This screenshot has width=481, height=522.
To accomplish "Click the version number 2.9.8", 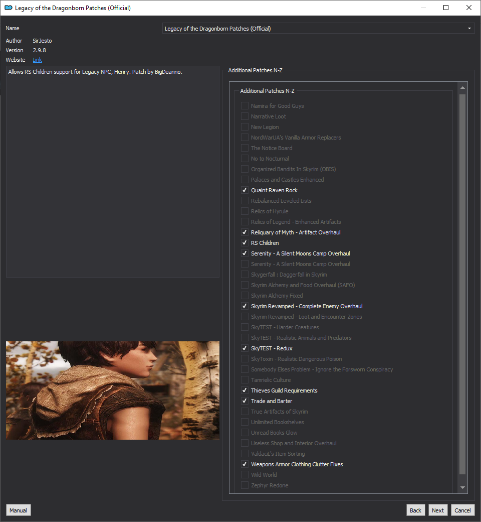I will pyautogui.click(x=39, y=50).
